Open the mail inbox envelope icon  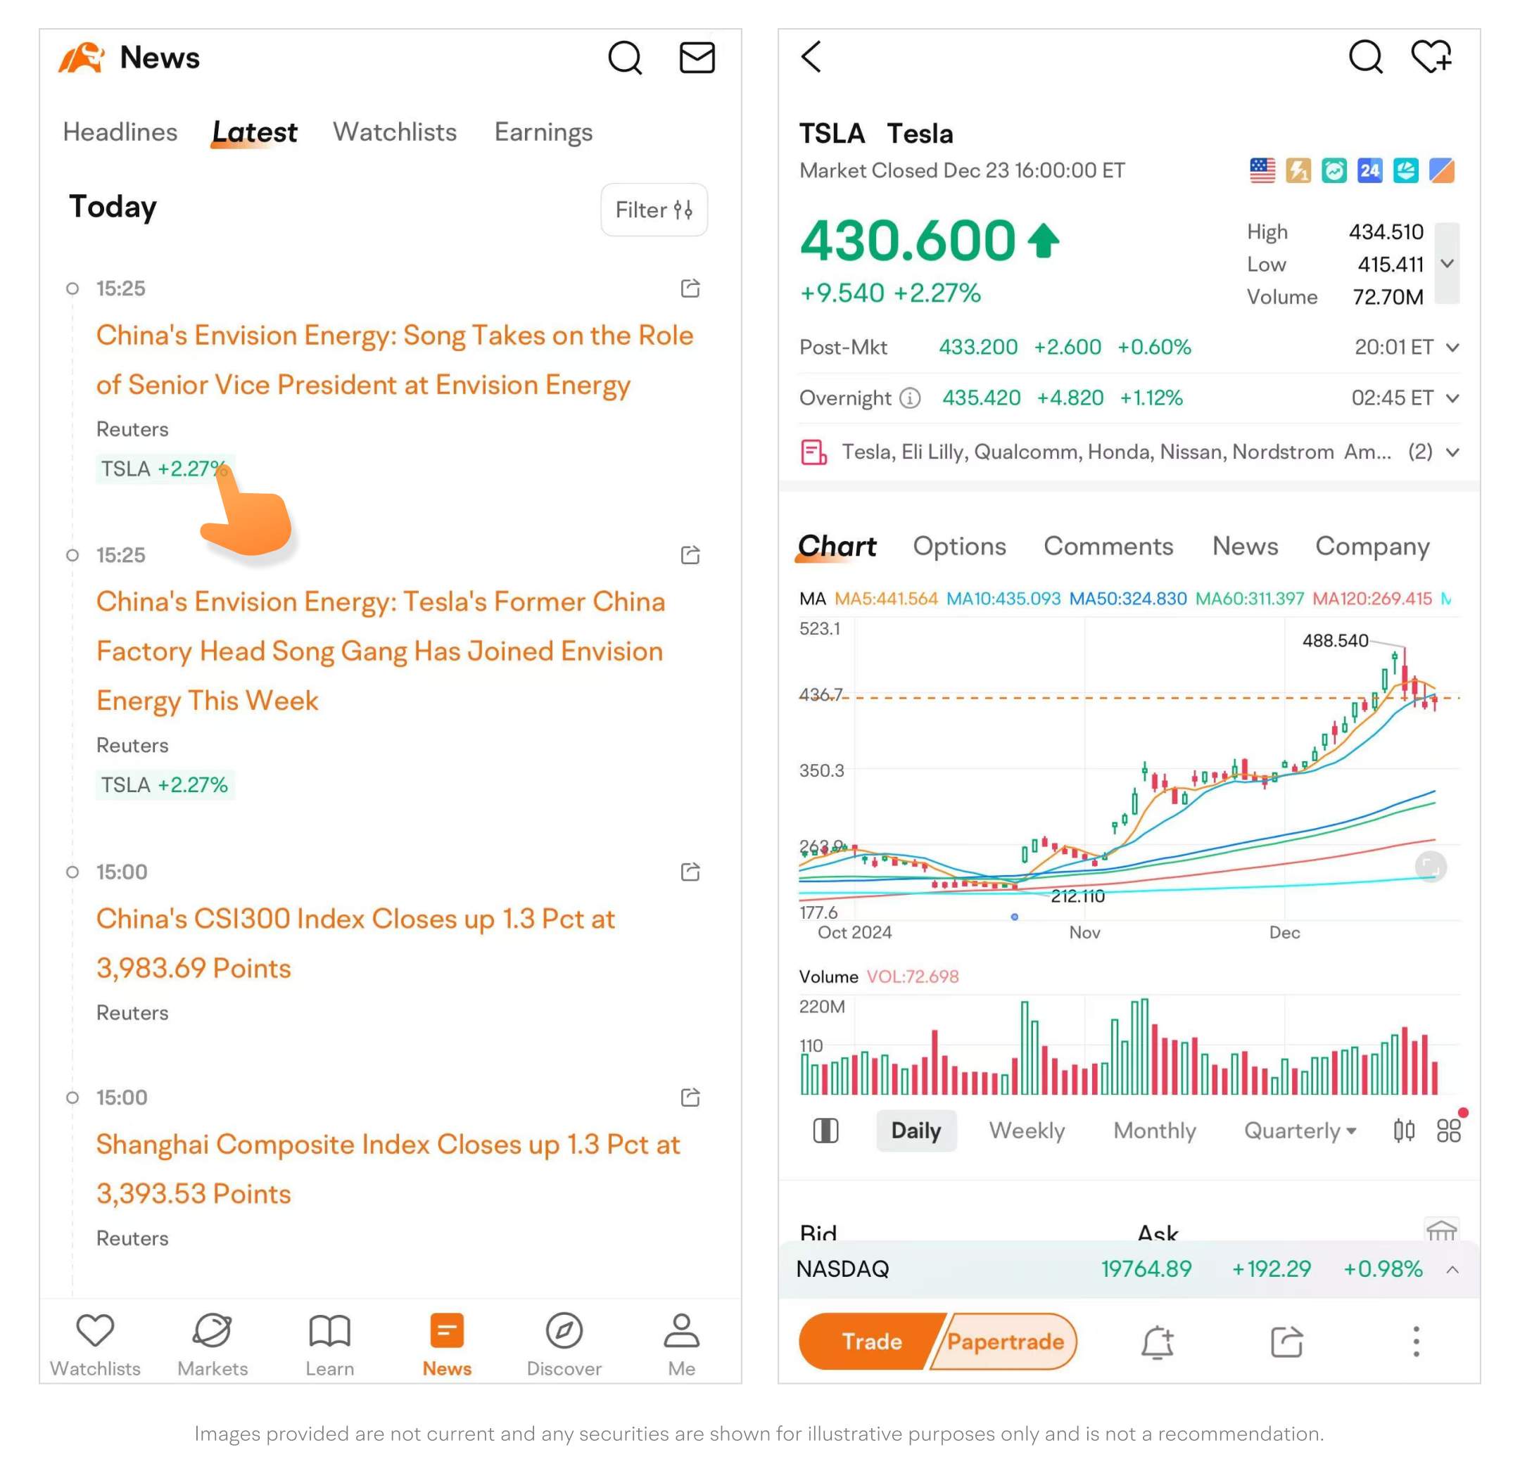[697, 58]
